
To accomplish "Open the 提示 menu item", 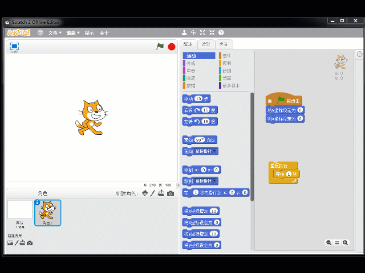I will pos(89,33).
